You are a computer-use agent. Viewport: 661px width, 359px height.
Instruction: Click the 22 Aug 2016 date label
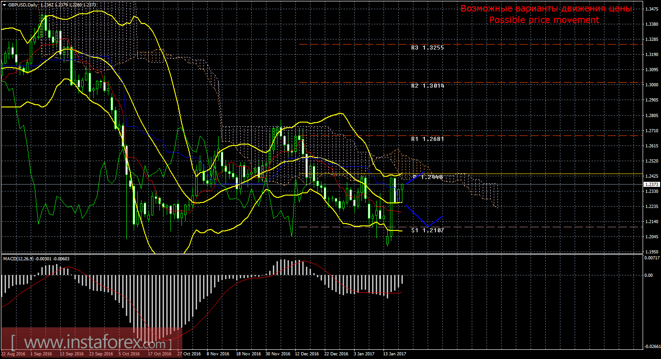(x=13, y=354)
